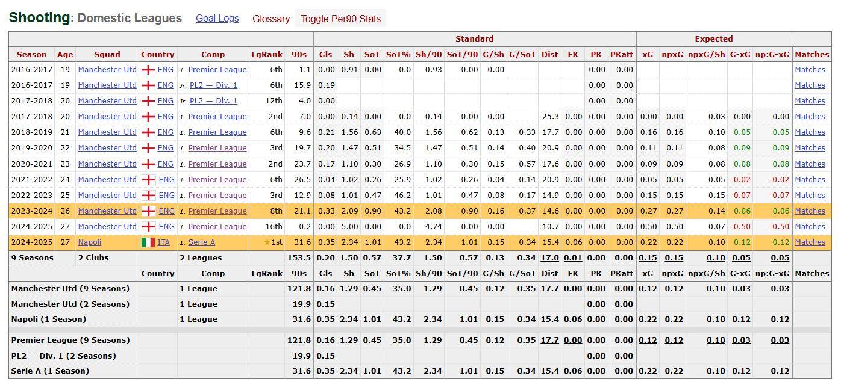Sort by Gls in the top header row
Viewport: 841px width, 388px height.
click(x=326, y=54)
